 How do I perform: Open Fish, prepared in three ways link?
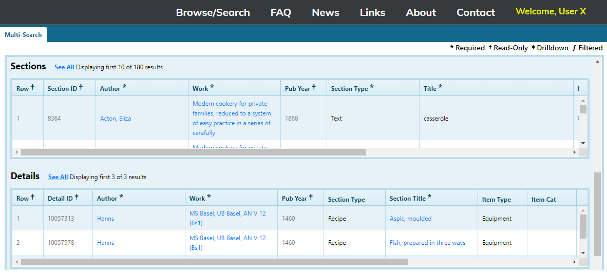(427, 243)
